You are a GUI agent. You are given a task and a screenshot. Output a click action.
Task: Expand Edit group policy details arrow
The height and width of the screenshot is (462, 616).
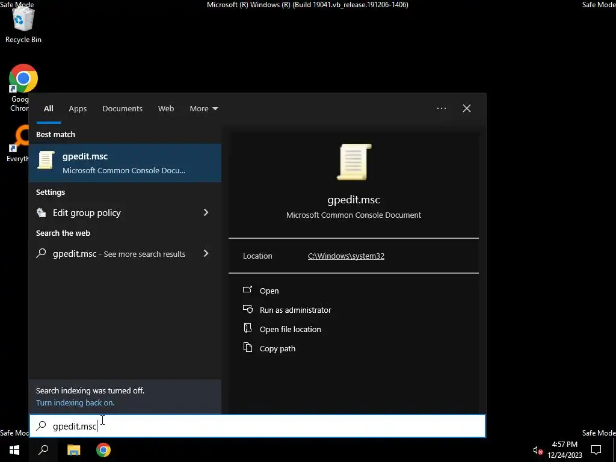[206, 212]
